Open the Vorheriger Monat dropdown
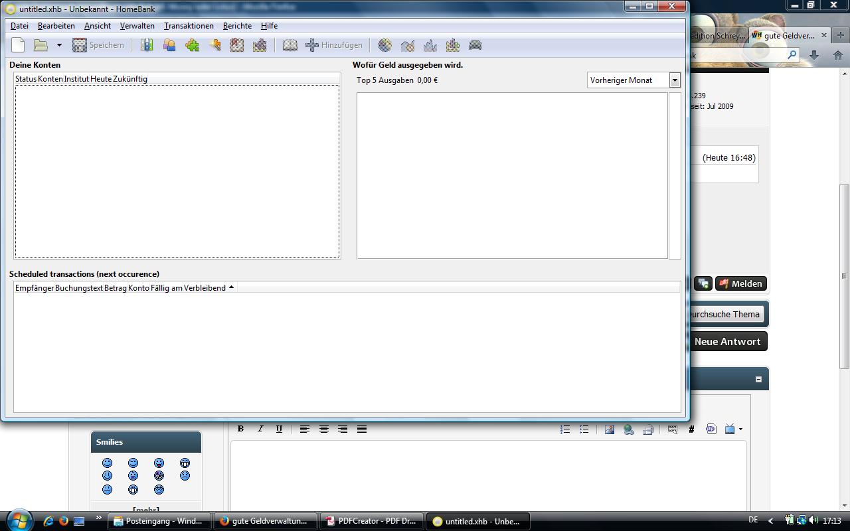This screenshot has width=850, height=531. (x=675, y=80)
